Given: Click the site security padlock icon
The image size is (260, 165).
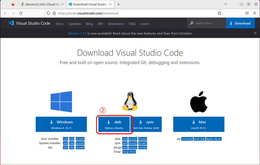Looking at the screenshot, I should coord(54,13).
